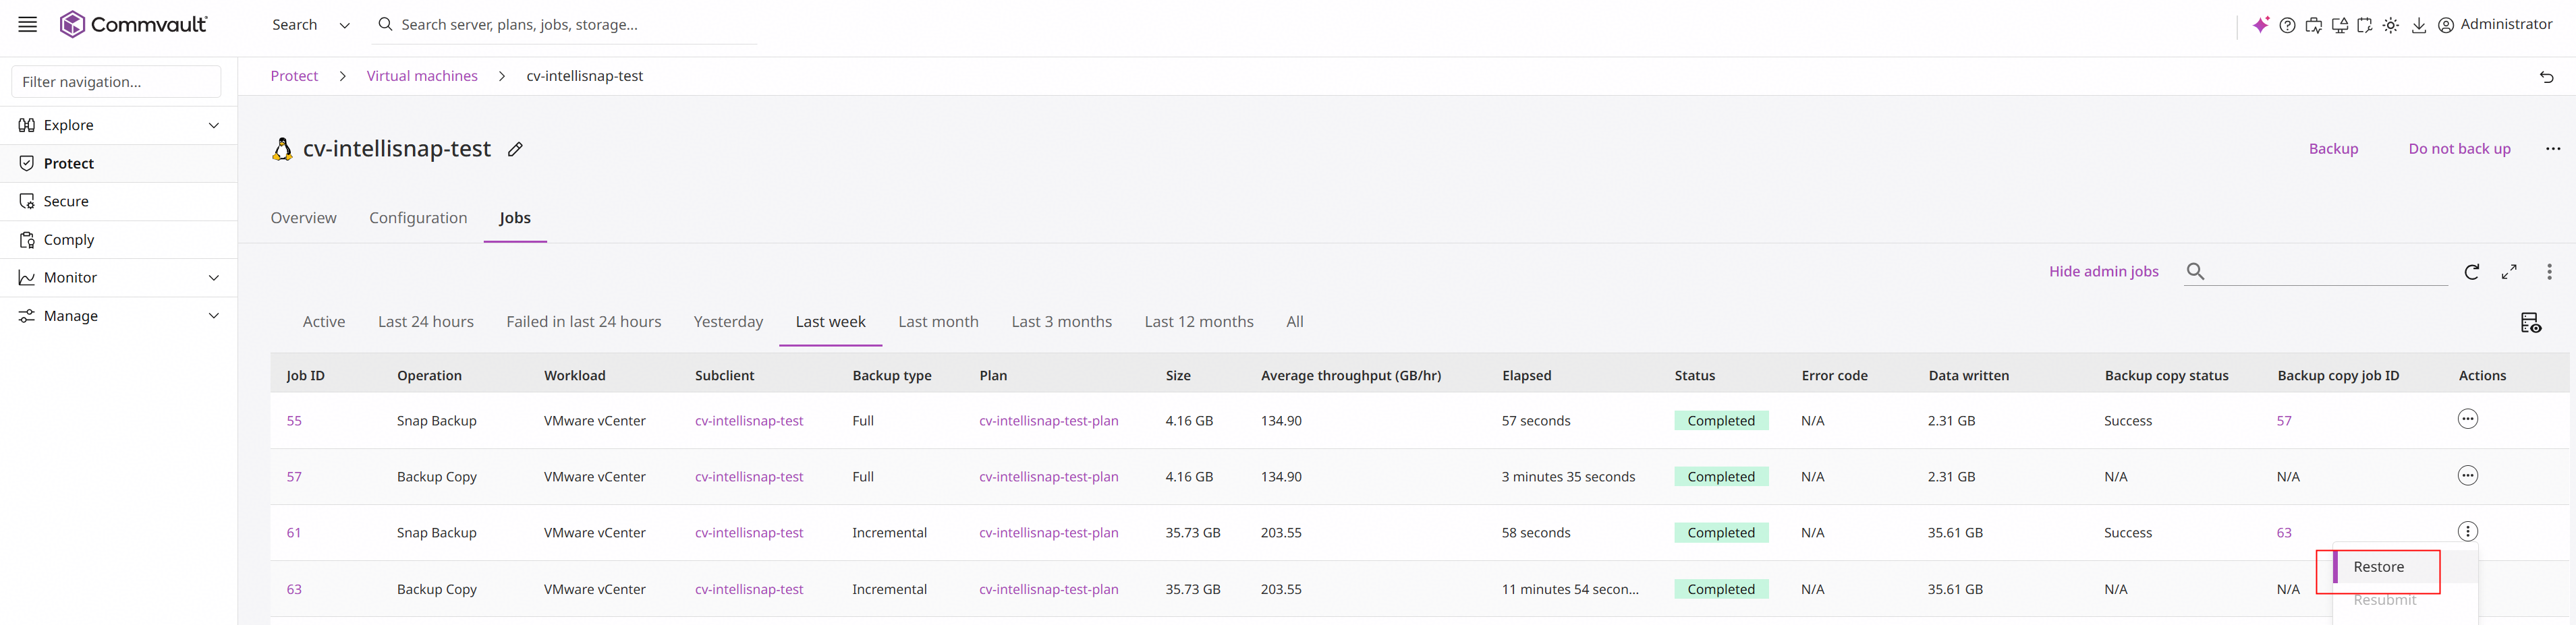Choose Restore from the context menu

point(2405,567)
